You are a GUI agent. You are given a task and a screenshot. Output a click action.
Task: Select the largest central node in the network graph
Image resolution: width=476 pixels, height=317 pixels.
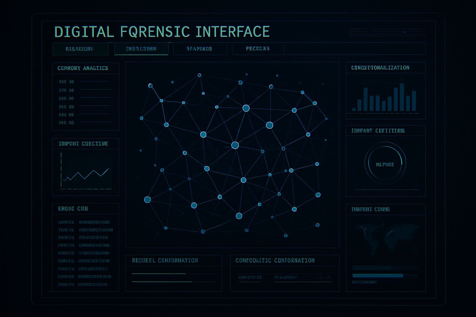click(235, 145)
